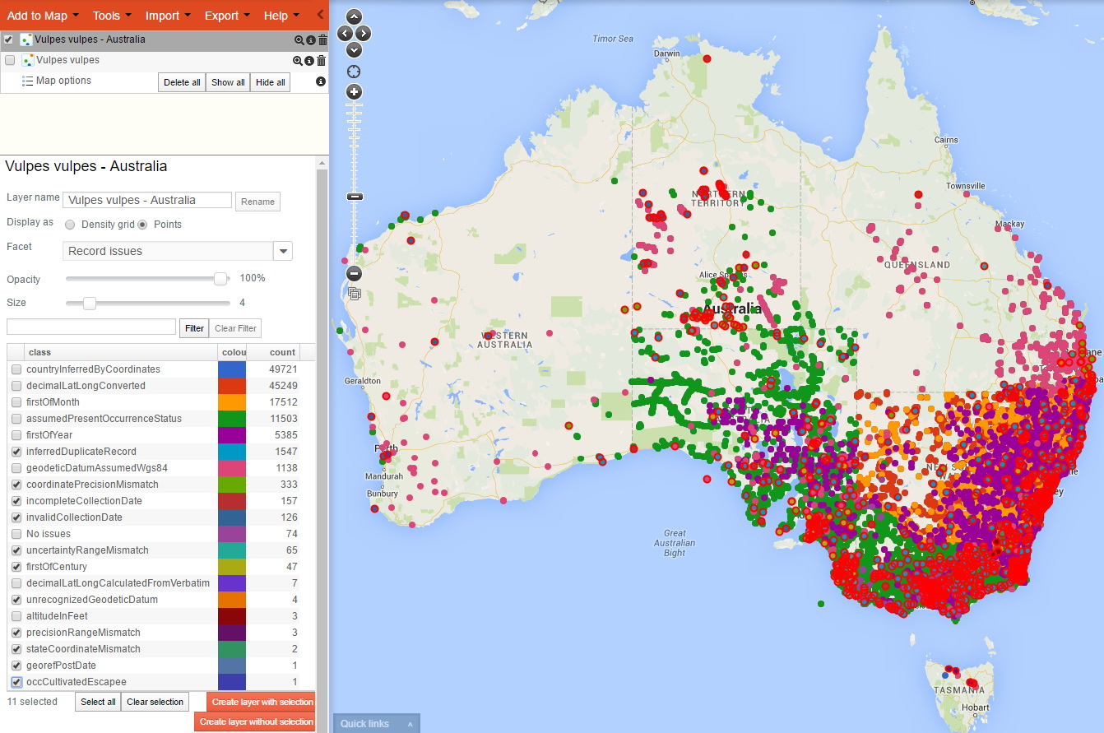
Task: Delete the Vulpes vulpes - Australia layer via trash icon
Action: click(x=322, y=39)
